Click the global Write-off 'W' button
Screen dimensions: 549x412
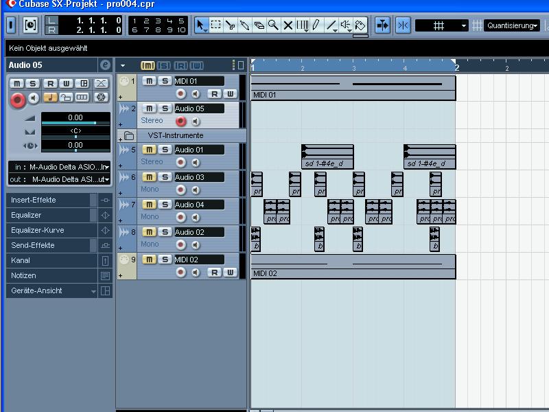pos(196,65)
